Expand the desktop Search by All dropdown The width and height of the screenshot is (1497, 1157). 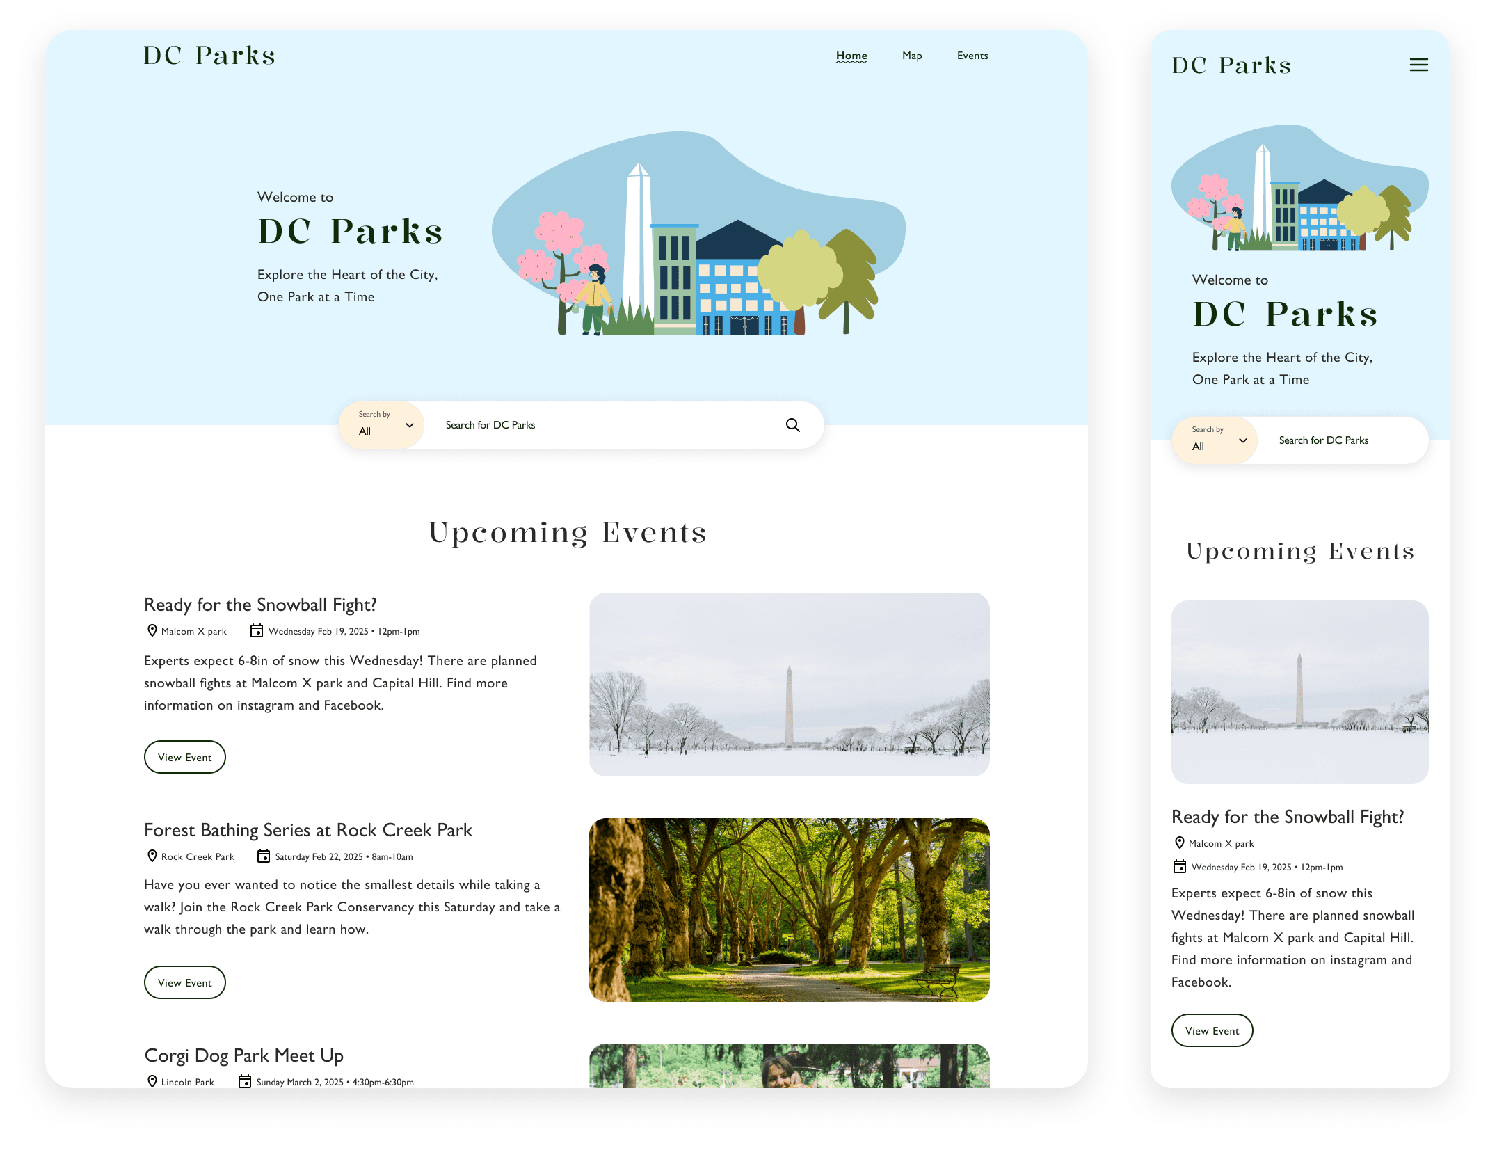coord(381,425)
